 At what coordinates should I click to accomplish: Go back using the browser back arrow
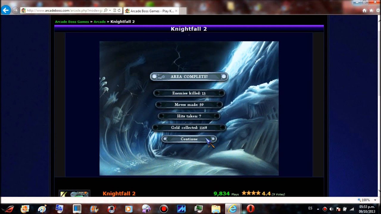(x=6, y=10)
